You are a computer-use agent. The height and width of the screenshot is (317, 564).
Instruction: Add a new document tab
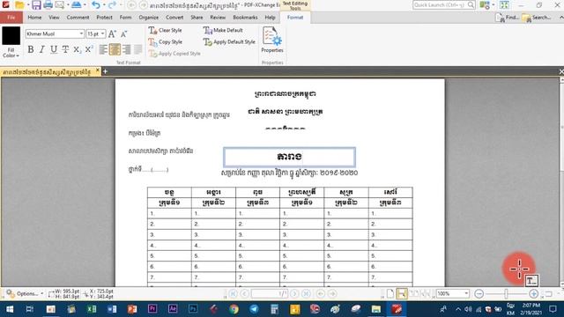pyautogui.click(x=105, y=71)
